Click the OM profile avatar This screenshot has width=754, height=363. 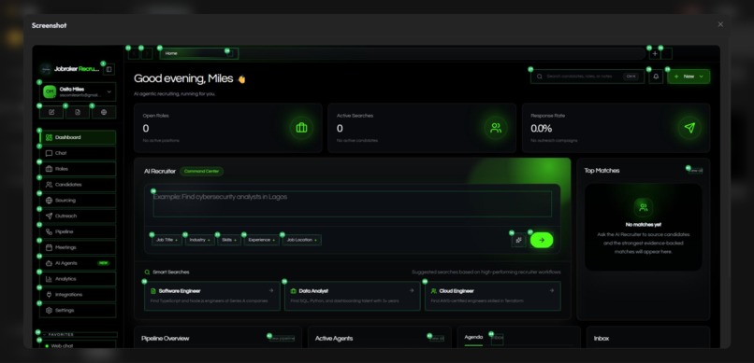coord(50,91)
